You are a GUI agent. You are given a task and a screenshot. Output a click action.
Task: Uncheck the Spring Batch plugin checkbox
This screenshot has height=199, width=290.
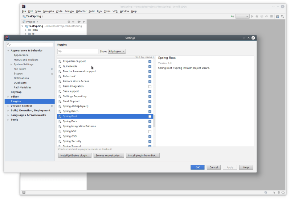coord(150,111)
